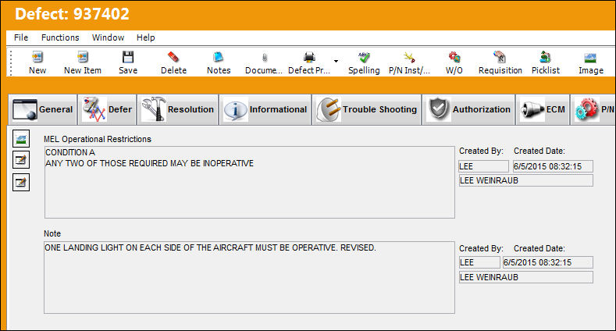
Task: Switch to the Trouble Shooting tab
Action: pos(366,109)
